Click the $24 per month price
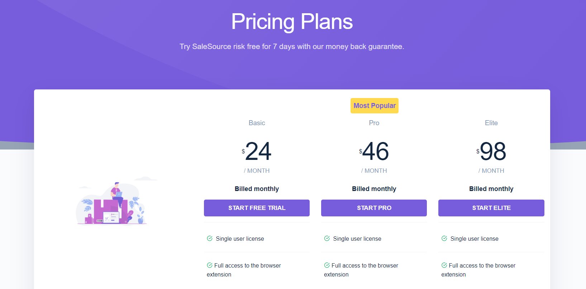The height and width of the screenshot is (289, 586). [257, 152]
